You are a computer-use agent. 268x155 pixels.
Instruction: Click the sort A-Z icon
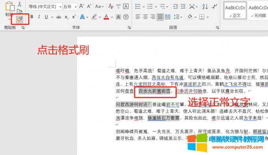coord(205,7)
